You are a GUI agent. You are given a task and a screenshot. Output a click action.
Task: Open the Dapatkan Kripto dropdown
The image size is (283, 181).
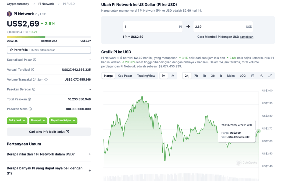63,120
